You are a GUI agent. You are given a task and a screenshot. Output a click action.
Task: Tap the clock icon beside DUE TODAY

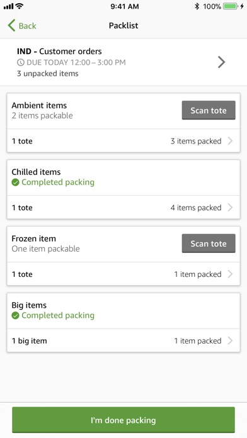click(20, 62)
